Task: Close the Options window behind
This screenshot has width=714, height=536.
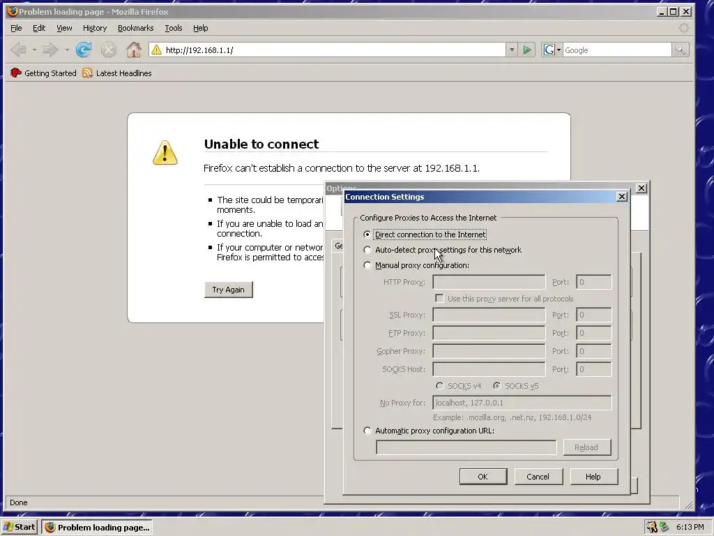Action: [x=641, y=188]
